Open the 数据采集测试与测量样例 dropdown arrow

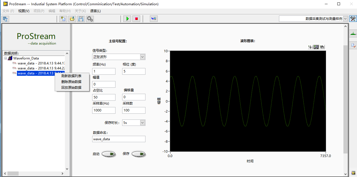click(345, 19)
